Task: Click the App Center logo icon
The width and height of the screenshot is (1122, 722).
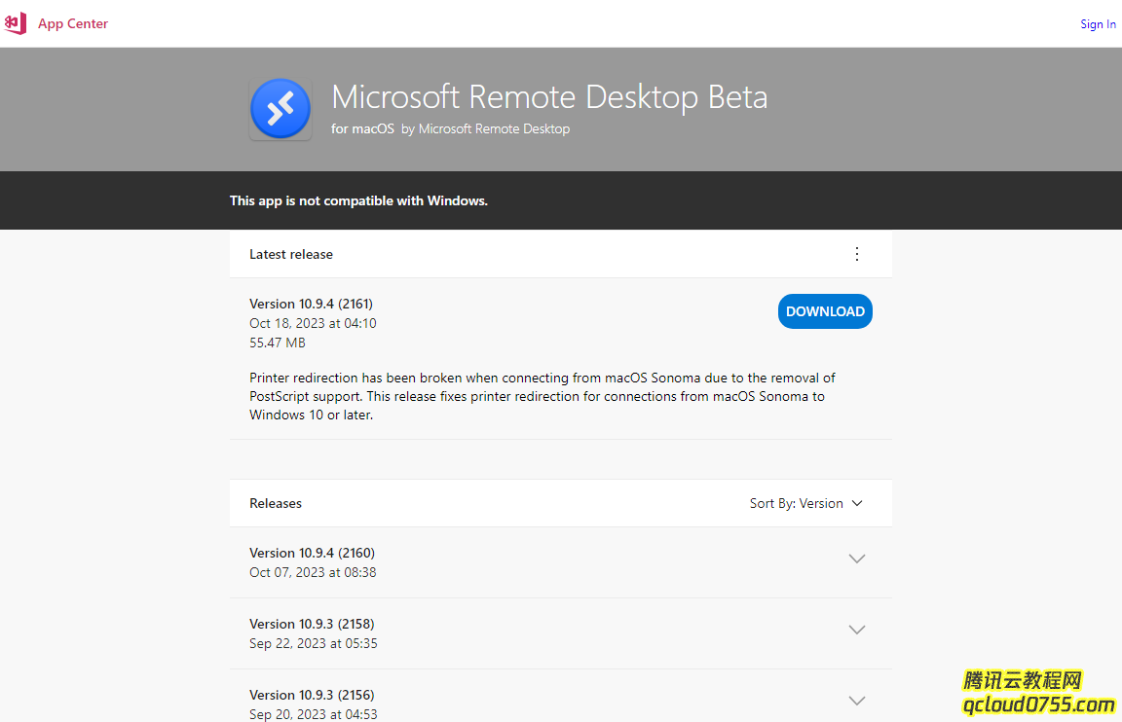Action: tap(15, 23)
